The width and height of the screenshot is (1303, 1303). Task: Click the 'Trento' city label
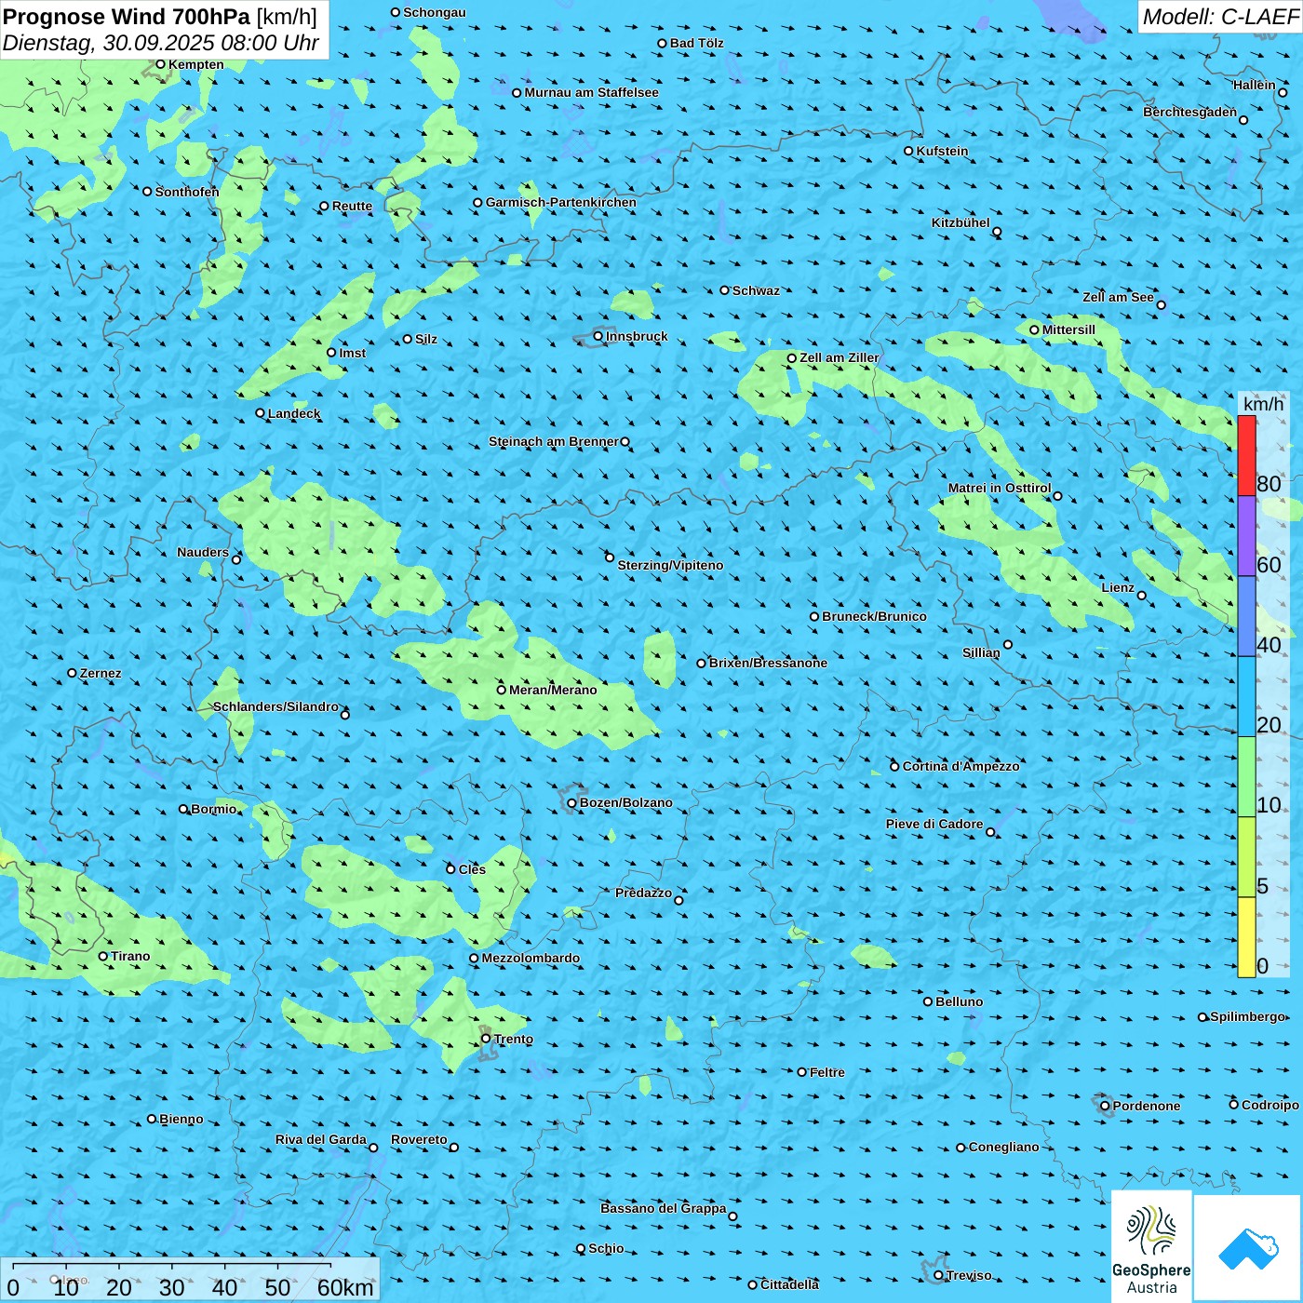tap(514, 1039)
